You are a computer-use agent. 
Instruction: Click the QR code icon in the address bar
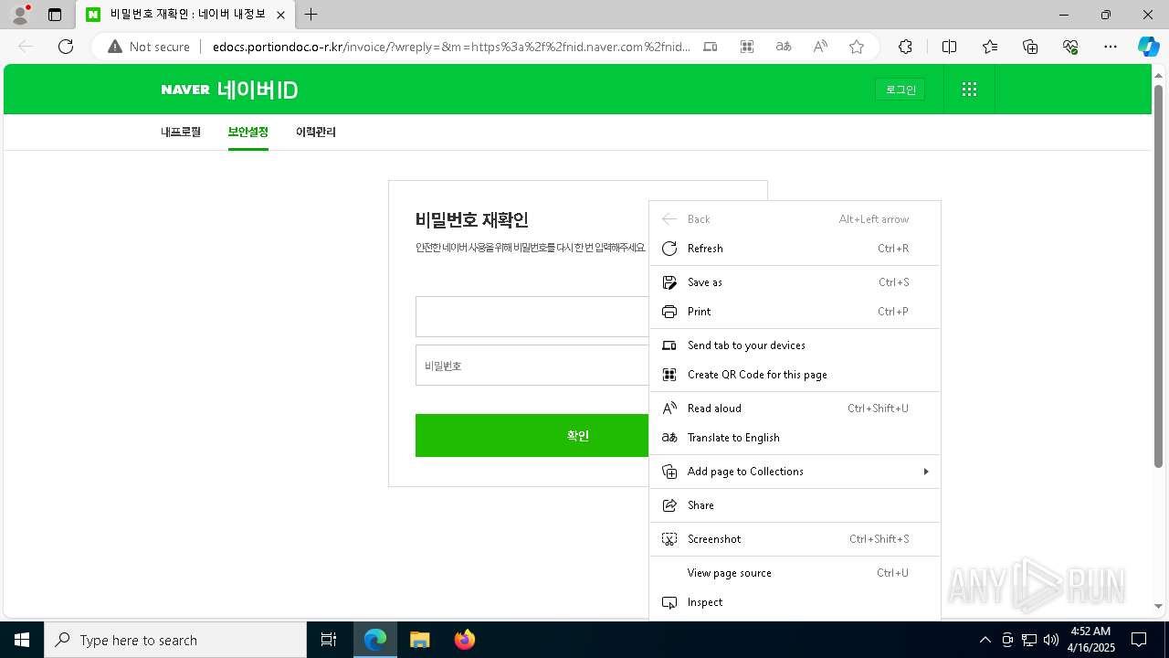747,47
